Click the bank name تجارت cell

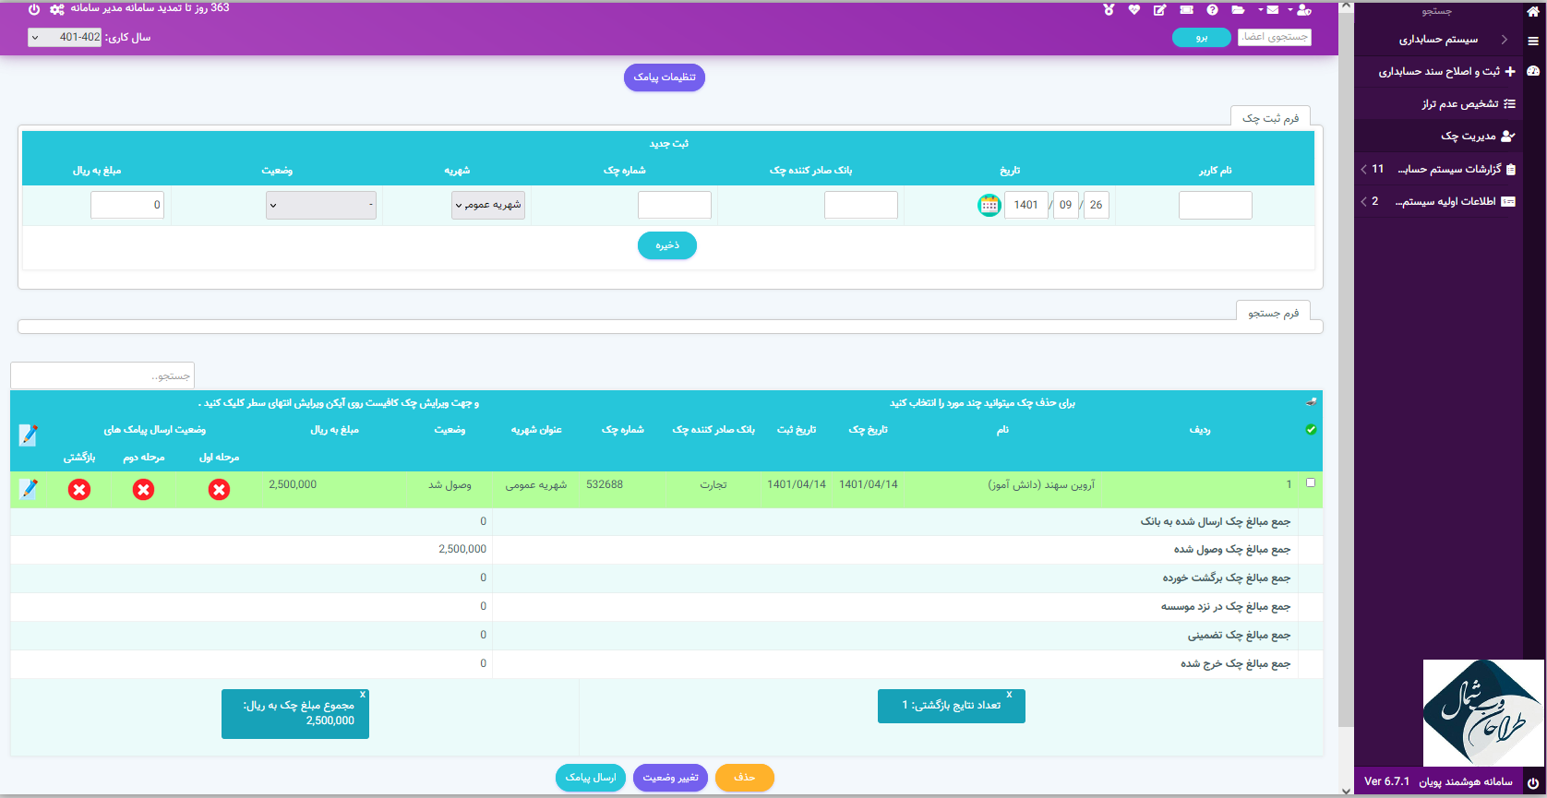click(713, 484)
